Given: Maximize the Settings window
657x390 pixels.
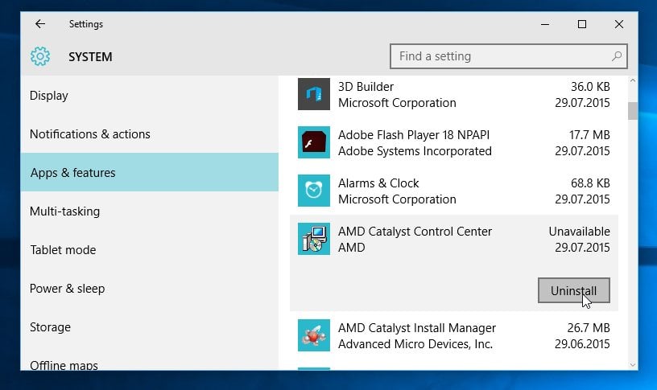Looking at the screenshot, I should click(x=582, y=24).
